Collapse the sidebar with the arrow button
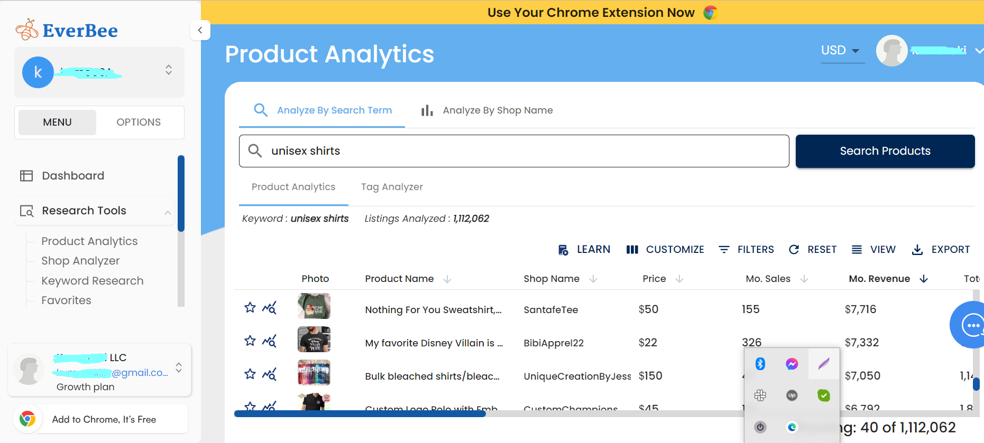This screenshot has width=984, height=443. [x=200, y=30]
